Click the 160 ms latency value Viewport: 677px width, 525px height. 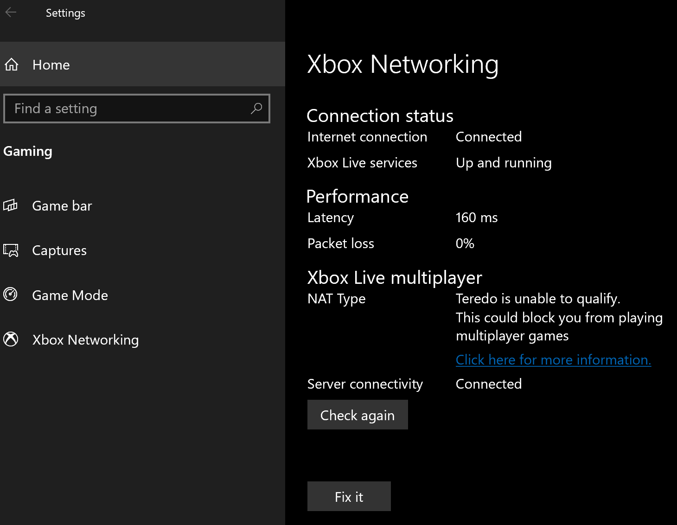point(477,218)
